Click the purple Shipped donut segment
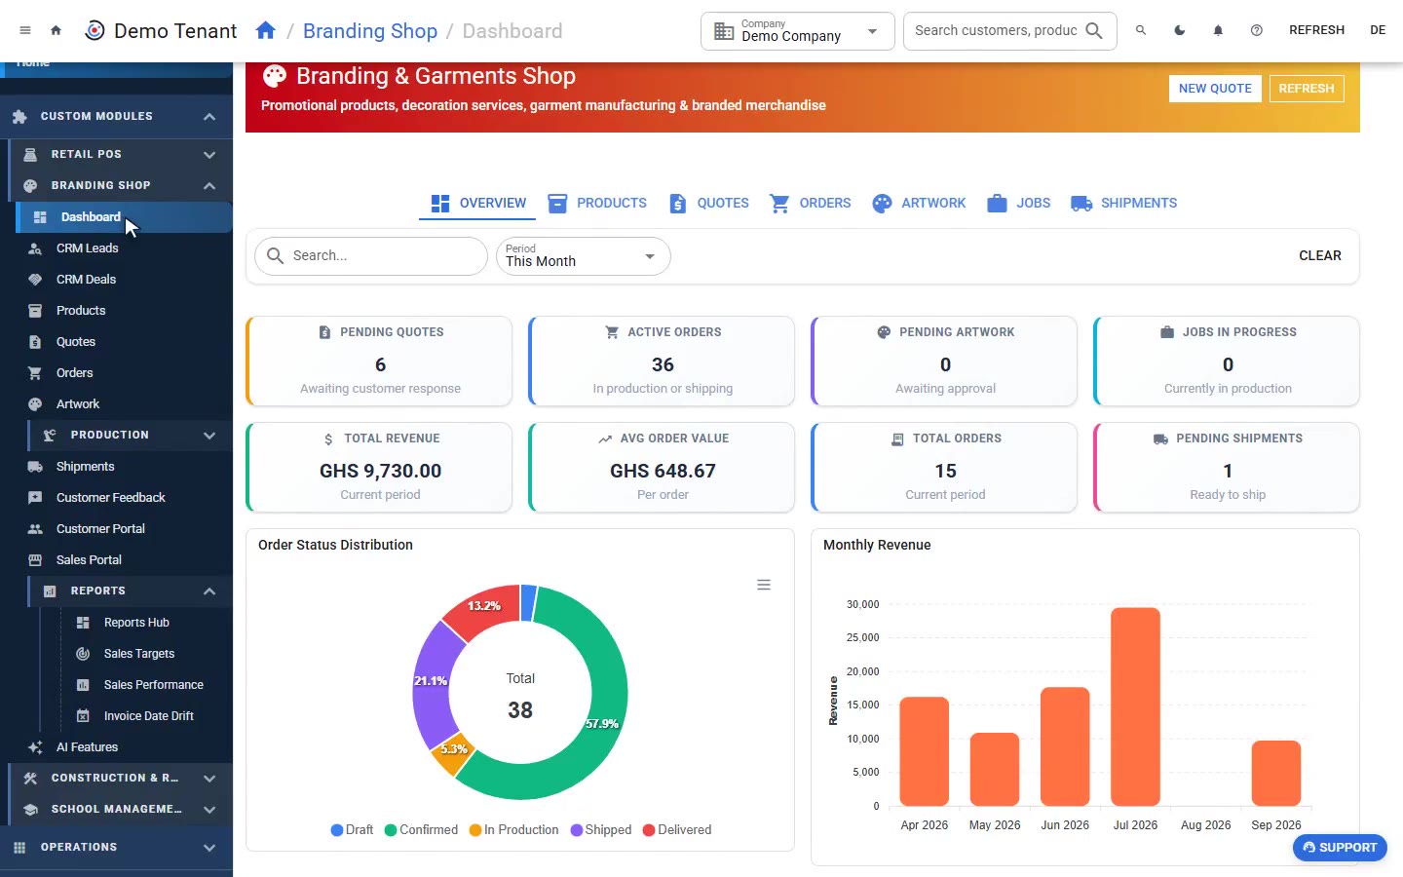 pyautogui.click(x=430, y=682)
